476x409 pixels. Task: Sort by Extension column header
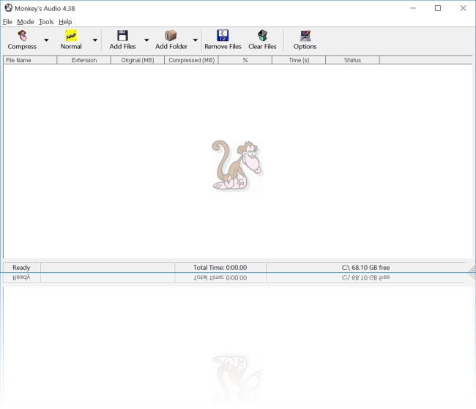point(84,60)
